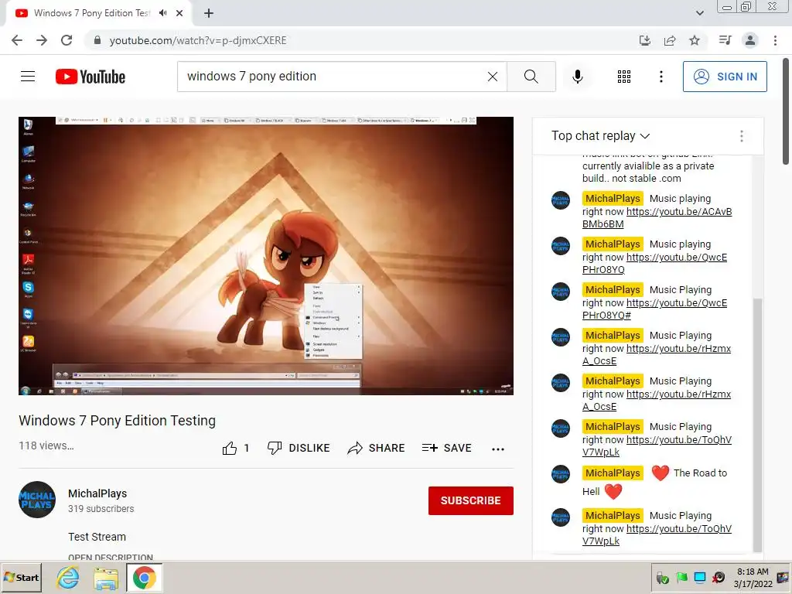Viewport: 792px width, 594px height.
Task: Click the Test Stream description text
Action: (97, 537)
